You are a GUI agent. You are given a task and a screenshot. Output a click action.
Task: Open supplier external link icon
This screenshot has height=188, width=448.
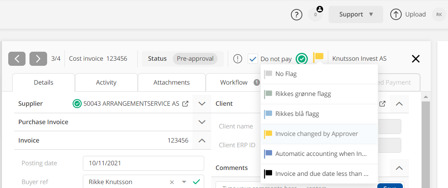186,104
